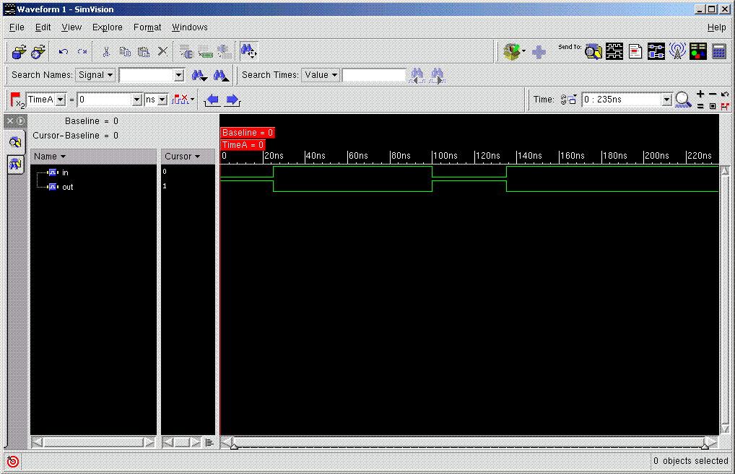This screenshot has height=474, width=735.
Task: Delete selection with the X icon
Action: coord(162,51)
